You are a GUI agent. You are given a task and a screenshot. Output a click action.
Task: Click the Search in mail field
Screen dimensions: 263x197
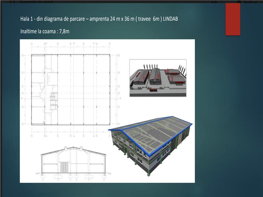[x=36, y=2]
